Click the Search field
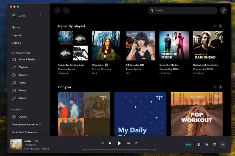This screenshot has height=156, width=235. 182,10
